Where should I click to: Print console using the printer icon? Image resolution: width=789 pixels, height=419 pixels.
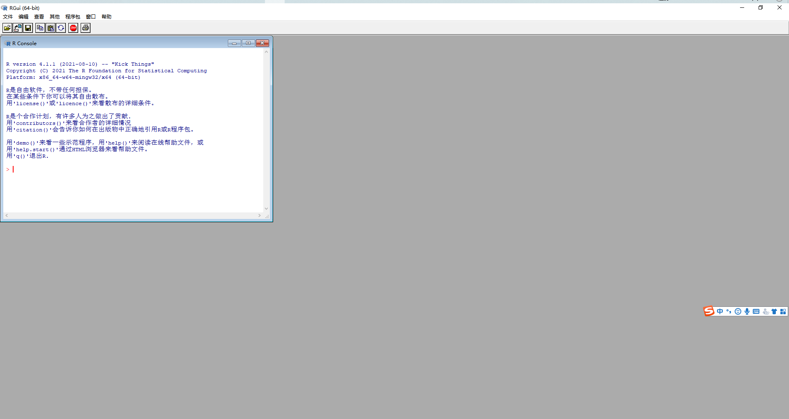[x=86, y=28]
